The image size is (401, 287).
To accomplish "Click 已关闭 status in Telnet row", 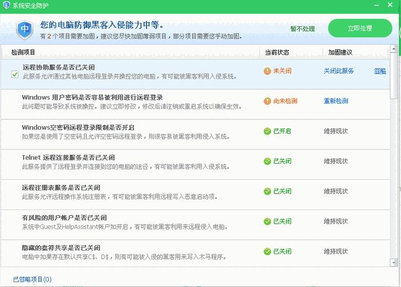I will pos(282,161).
